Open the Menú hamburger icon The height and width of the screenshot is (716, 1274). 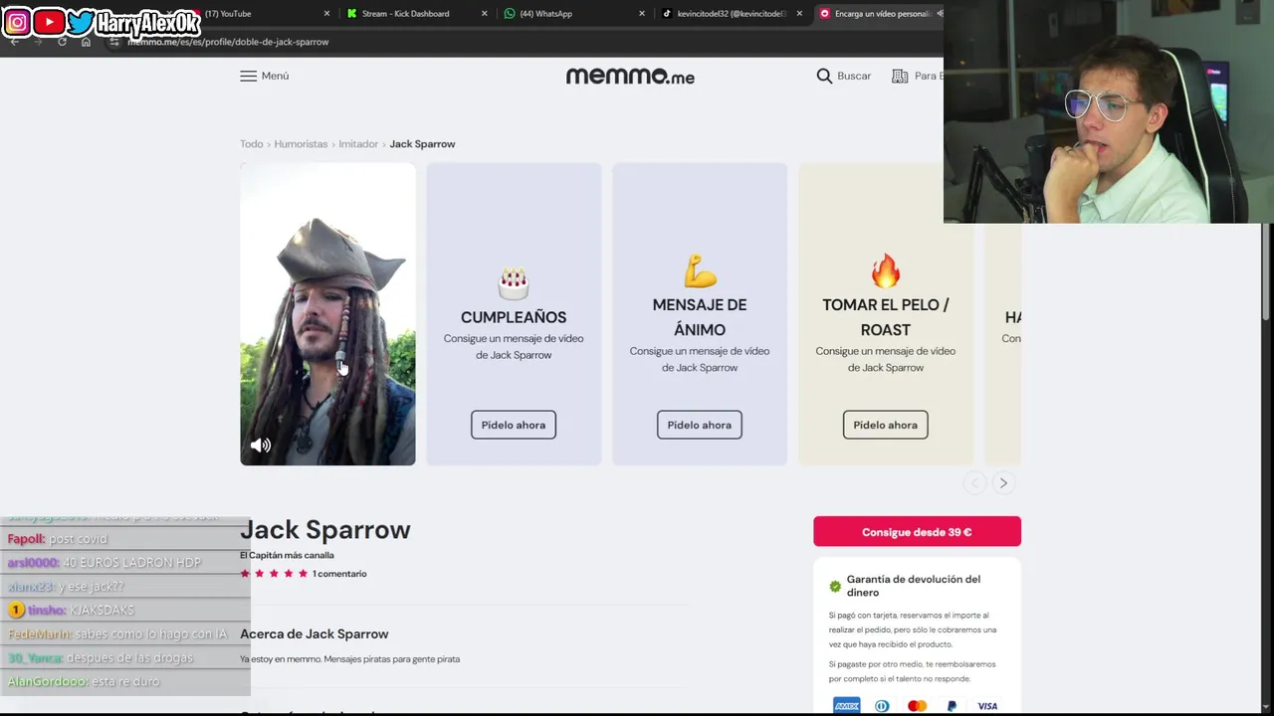tap(248, 76)
